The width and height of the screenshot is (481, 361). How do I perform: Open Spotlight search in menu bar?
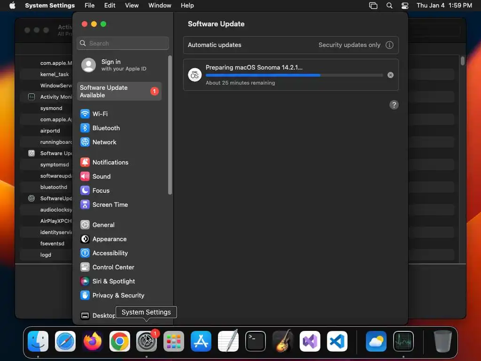[x=389, y=6]
